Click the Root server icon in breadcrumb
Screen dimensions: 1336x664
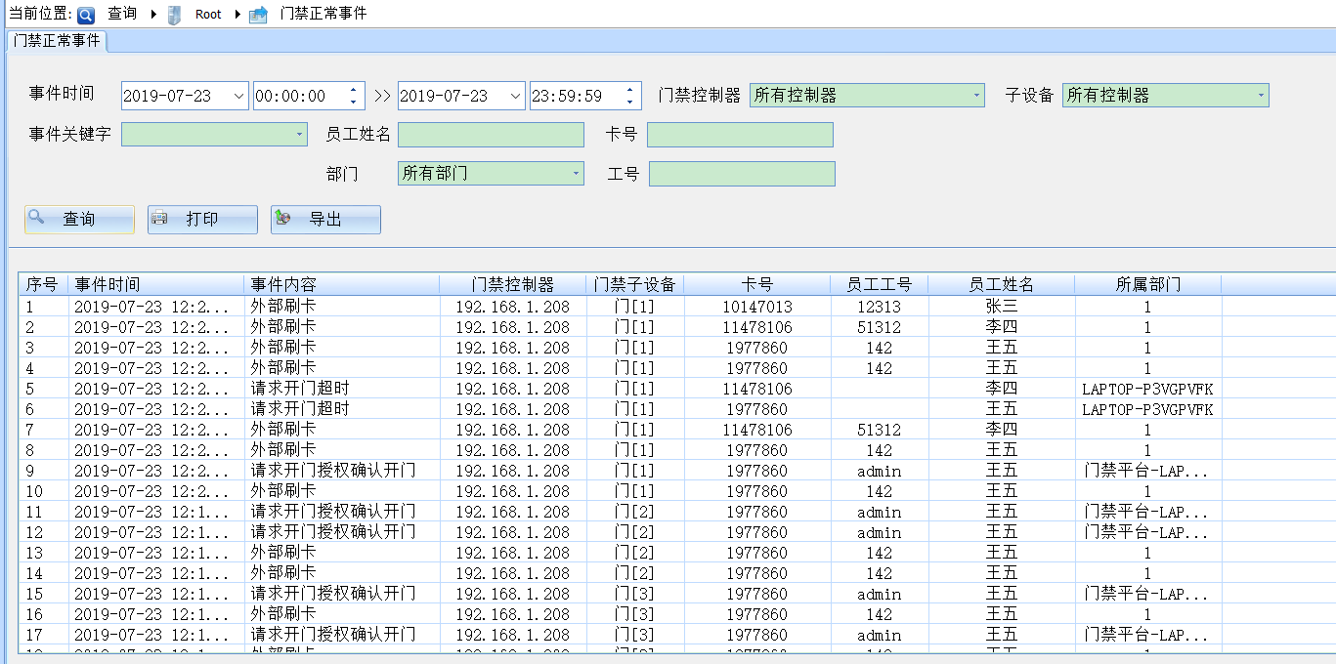pyautogui.click(x=175, y=15)
